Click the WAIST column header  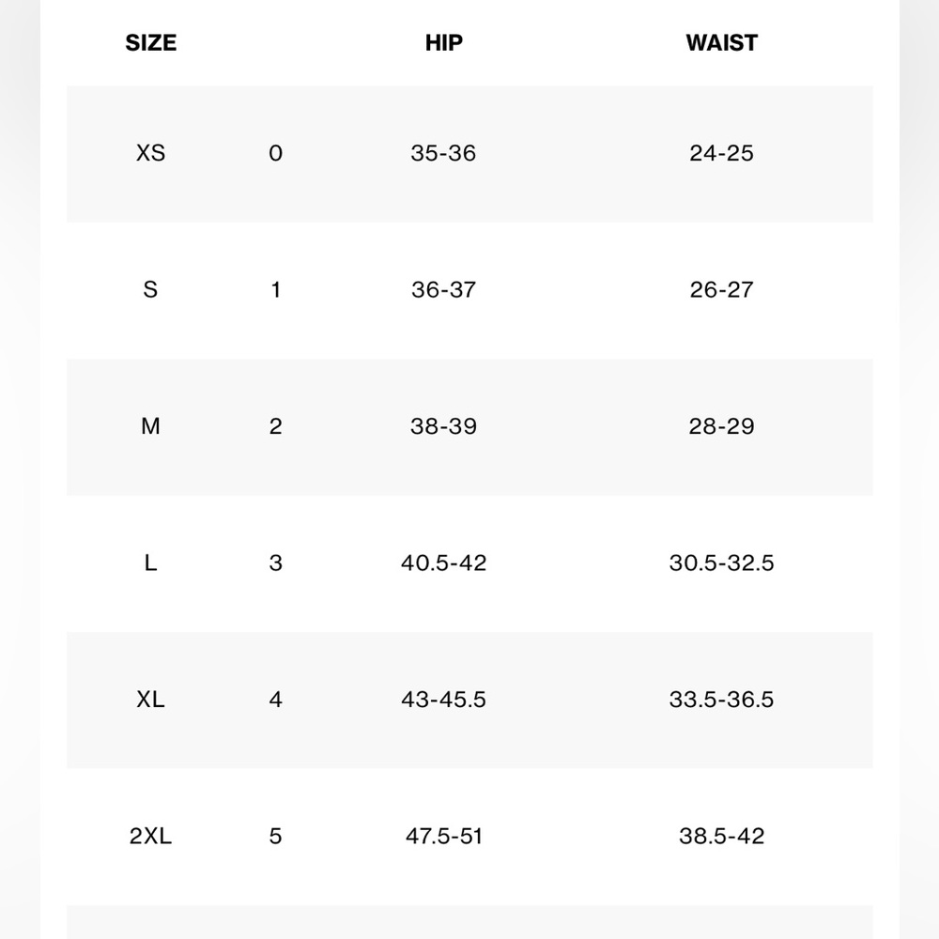[x=721, y=43]
